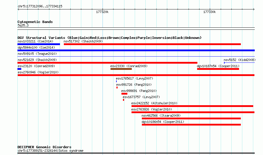263x155 pixels.
Task: Select the 5q35.3 cytogenetic band label
Action: pyautogui.click(x=23, y=25)
